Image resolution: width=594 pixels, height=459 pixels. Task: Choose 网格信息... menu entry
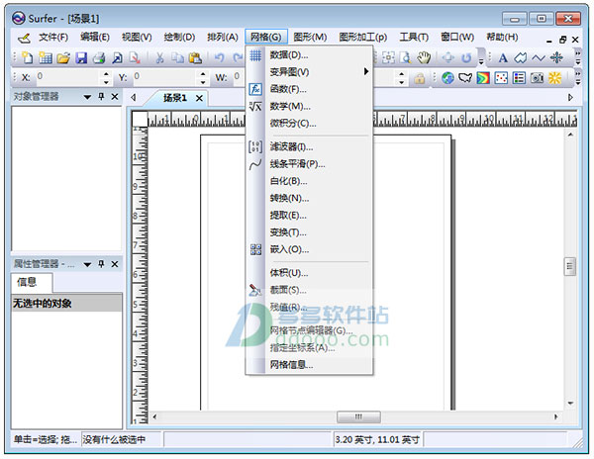(309, 365)
